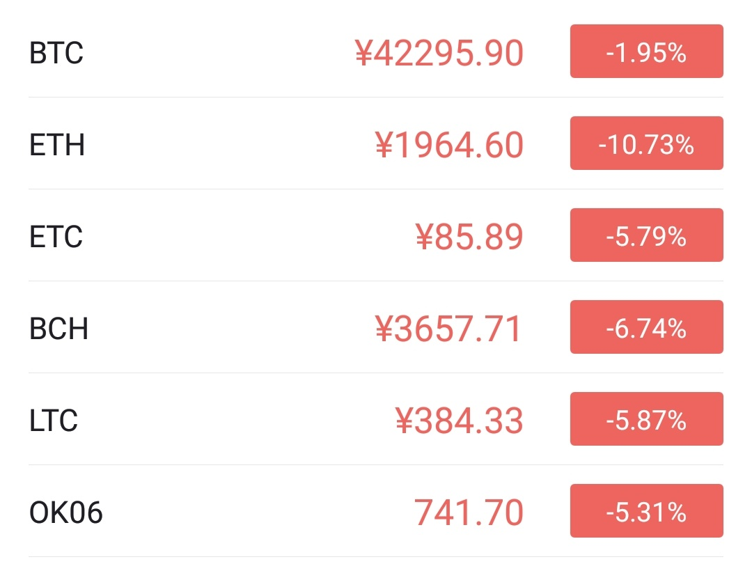This screenshot has height=571, width=752.
Task: Open the OK06 index row label
Action: 66,513
